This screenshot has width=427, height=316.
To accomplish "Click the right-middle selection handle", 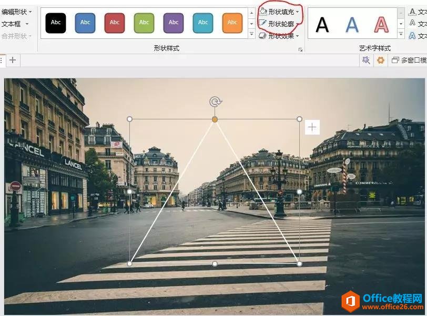I will [x=299, y=191].
